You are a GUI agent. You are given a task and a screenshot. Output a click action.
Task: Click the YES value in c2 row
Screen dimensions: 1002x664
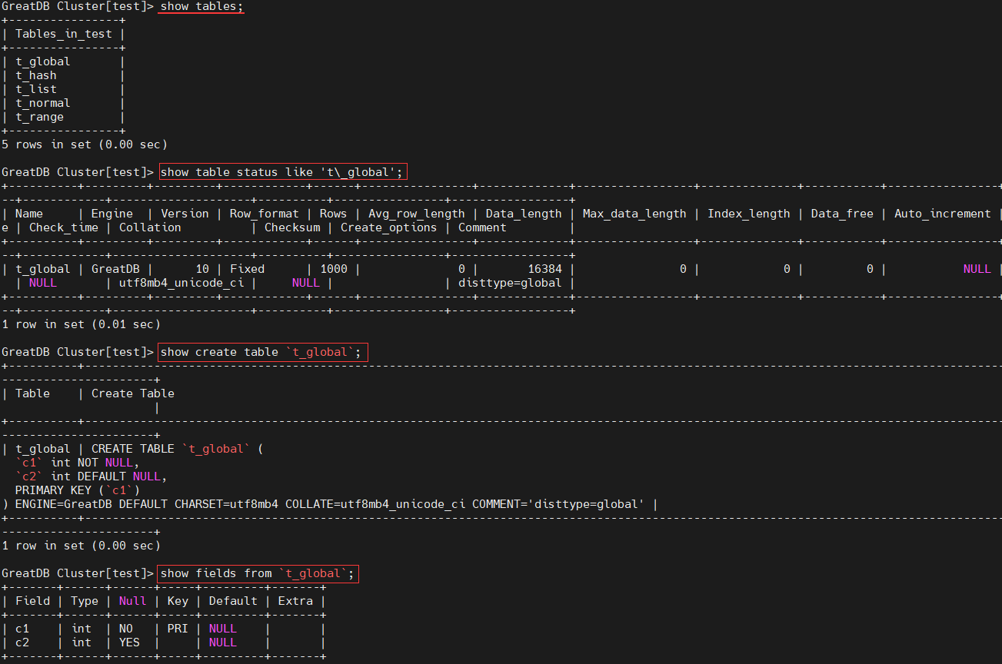pyautogui.click(x=129, y=642)
